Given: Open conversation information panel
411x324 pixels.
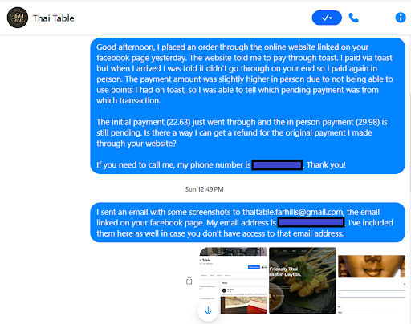Looking at the screenshot, I should coord(401,18).
